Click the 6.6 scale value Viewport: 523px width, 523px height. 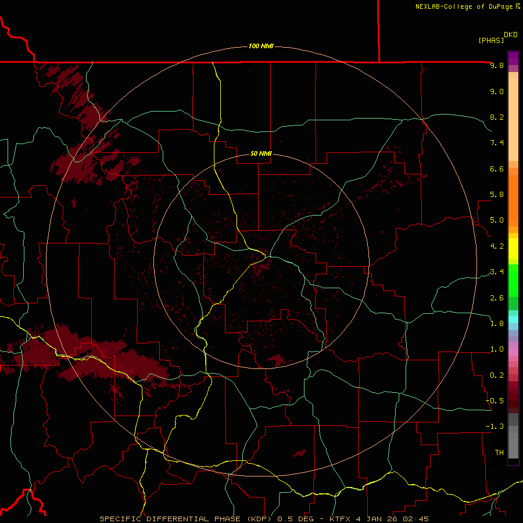pyautogui.click(x=497, y=169)
